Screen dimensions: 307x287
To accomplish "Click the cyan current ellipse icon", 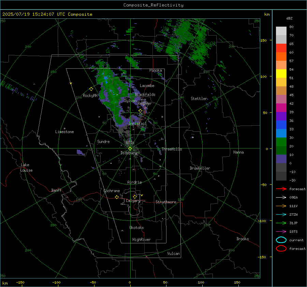I will pyautogui.click(x=281, y=240).
